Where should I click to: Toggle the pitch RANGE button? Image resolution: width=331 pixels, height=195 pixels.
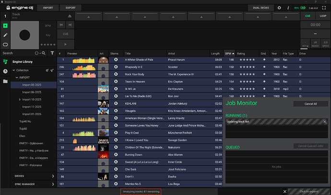315,44
